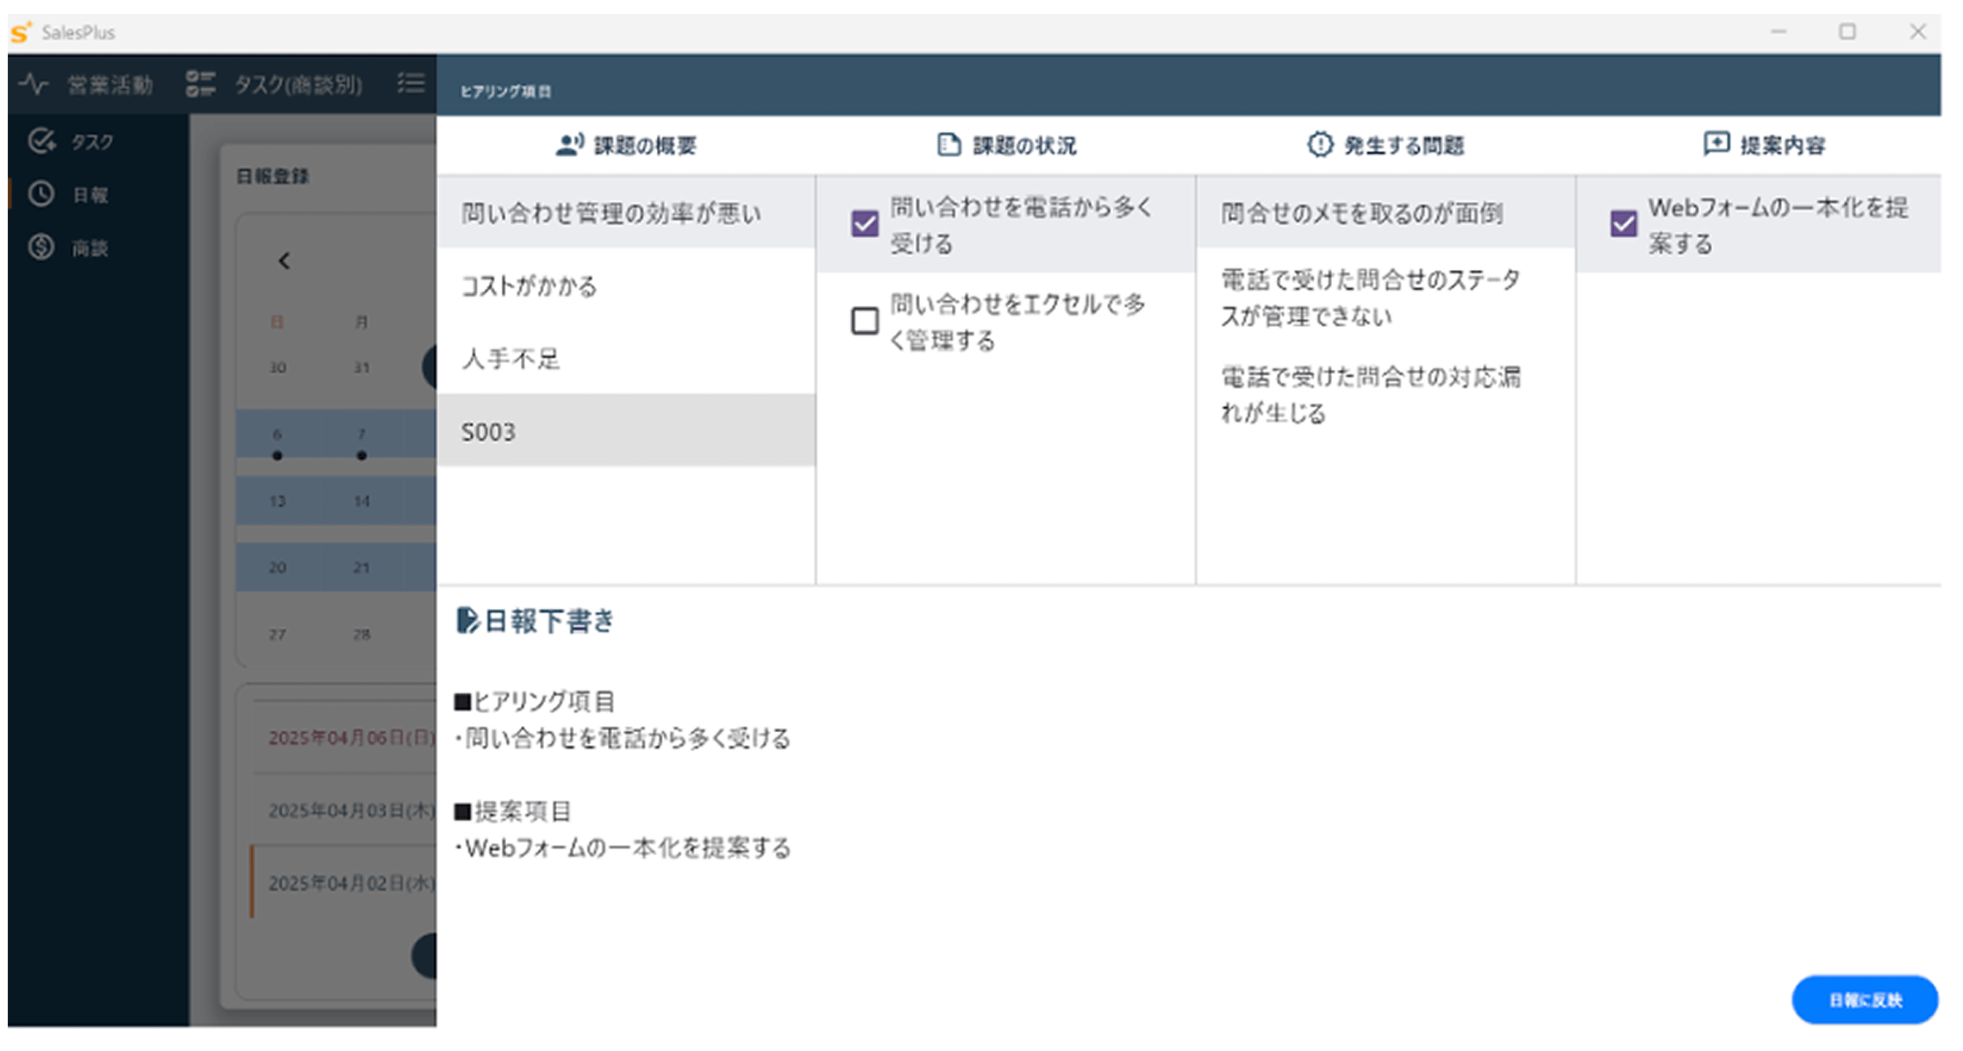Click the comment-plus icon by 提案内容

point(1716,144)
